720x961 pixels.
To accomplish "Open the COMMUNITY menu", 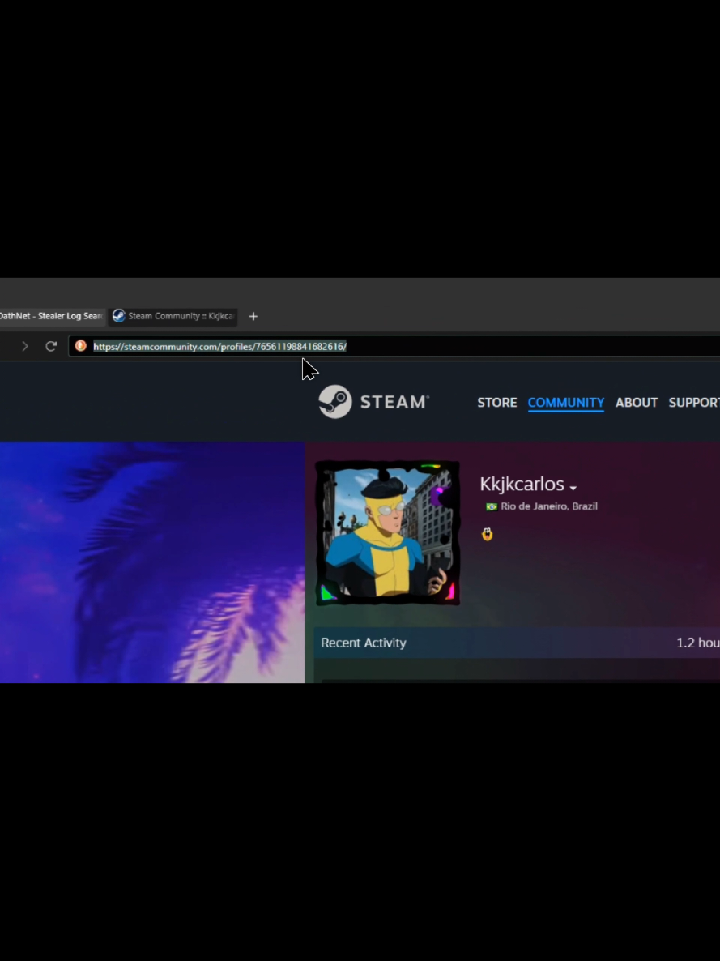I will pyautogui.click(x=566, y=403).
